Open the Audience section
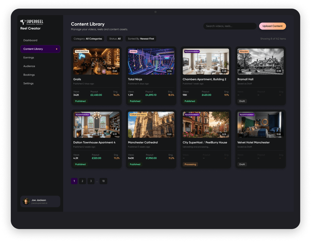This screenshot has height=242, width=311. (29, 66)
